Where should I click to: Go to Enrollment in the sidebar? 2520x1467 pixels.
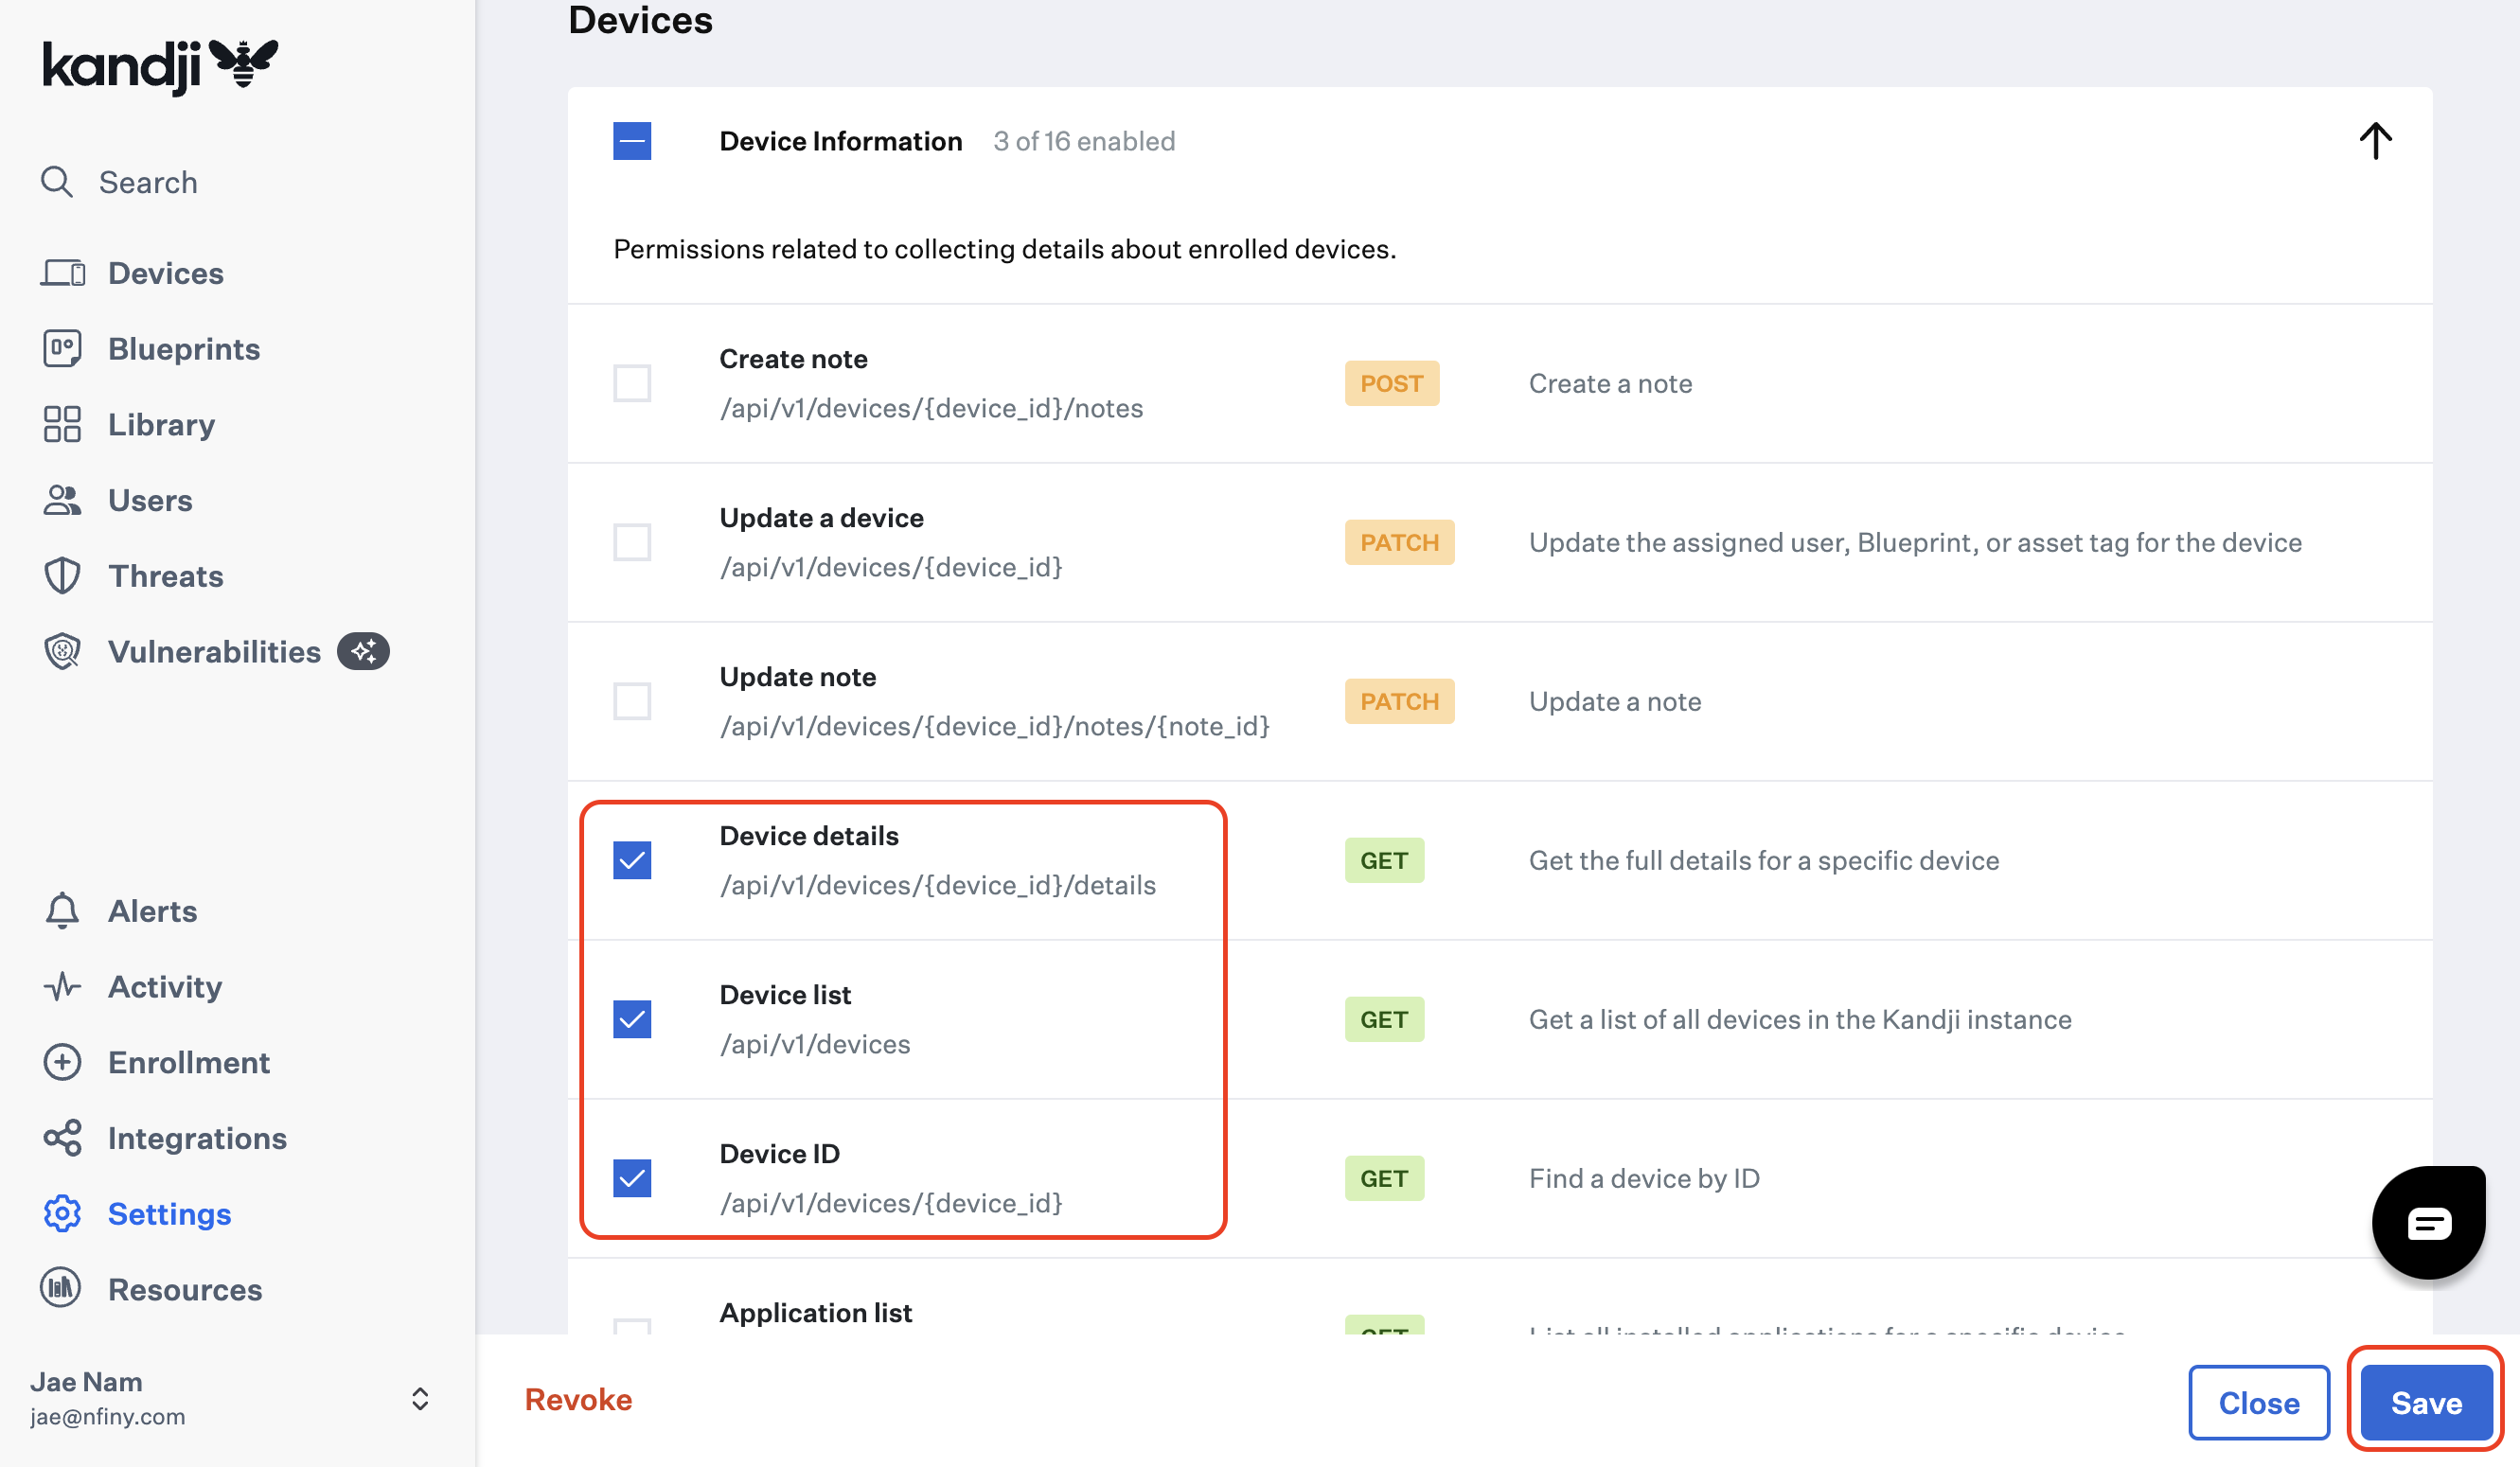[189, 1062]
